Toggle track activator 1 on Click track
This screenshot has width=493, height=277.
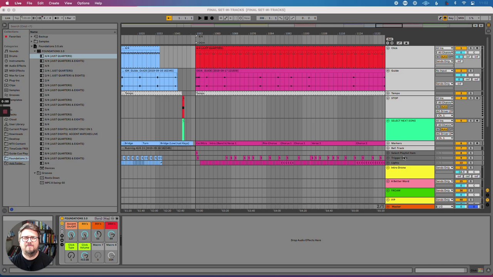[x=461, y=48]
